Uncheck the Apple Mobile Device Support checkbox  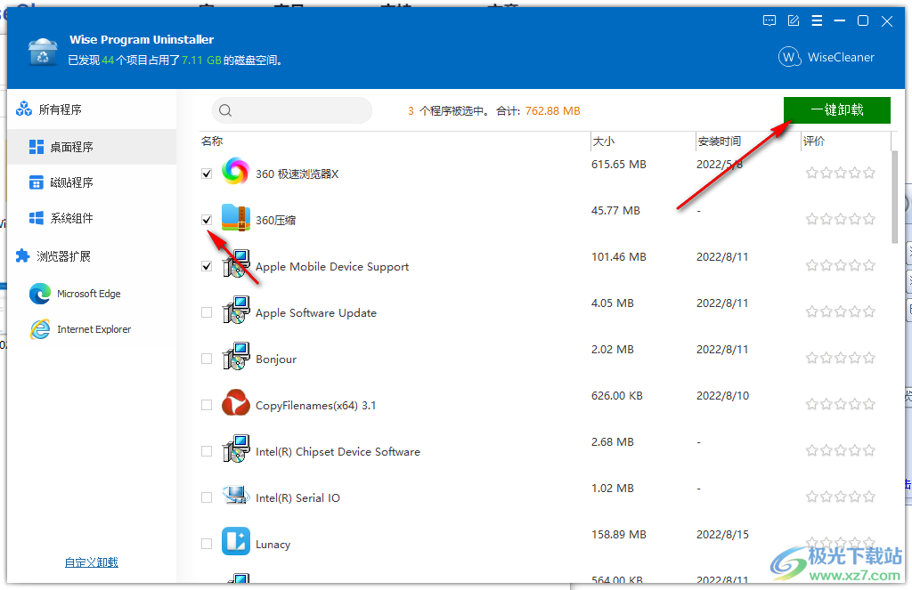click(207, 266)
